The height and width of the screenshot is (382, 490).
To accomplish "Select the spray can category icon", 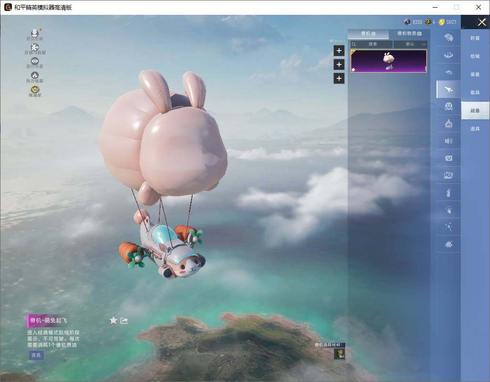I will pos(448,192).
